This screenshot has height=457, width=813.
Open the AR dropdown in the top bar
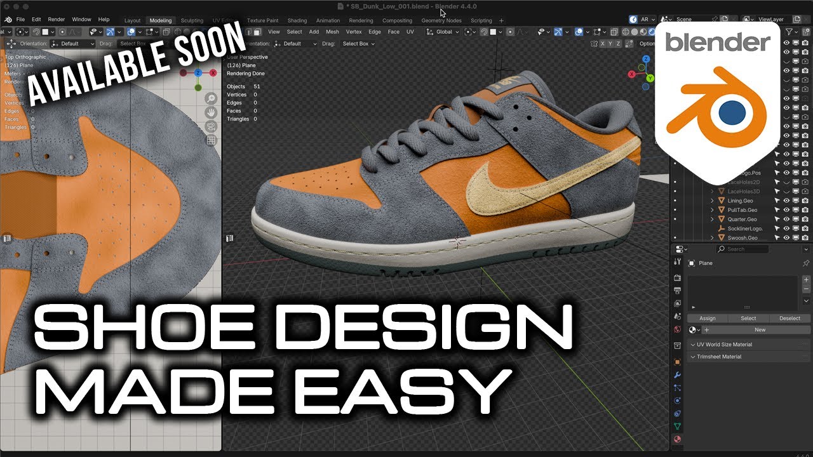[x=642, y=20]
